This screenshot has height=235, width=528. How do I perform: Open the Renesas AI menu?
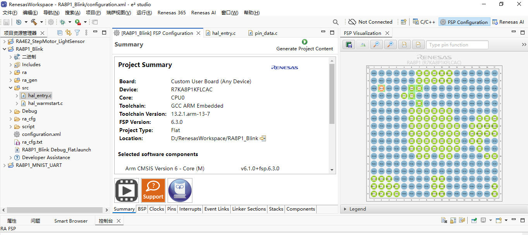[x=203, y=12]
